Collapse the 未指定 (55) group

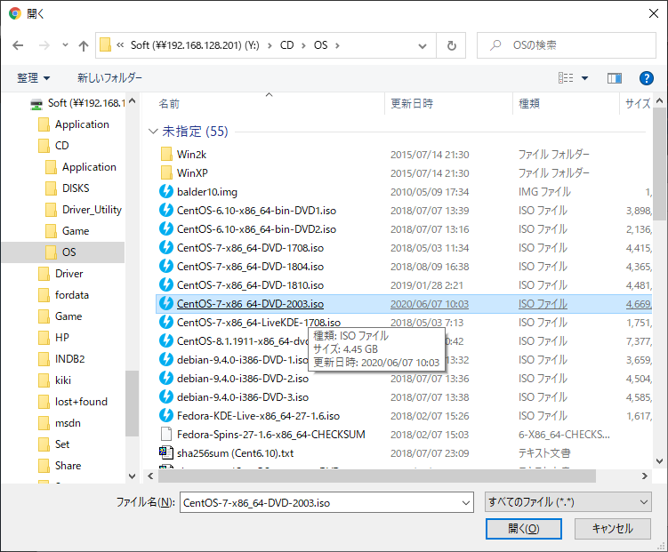point(153,131)
